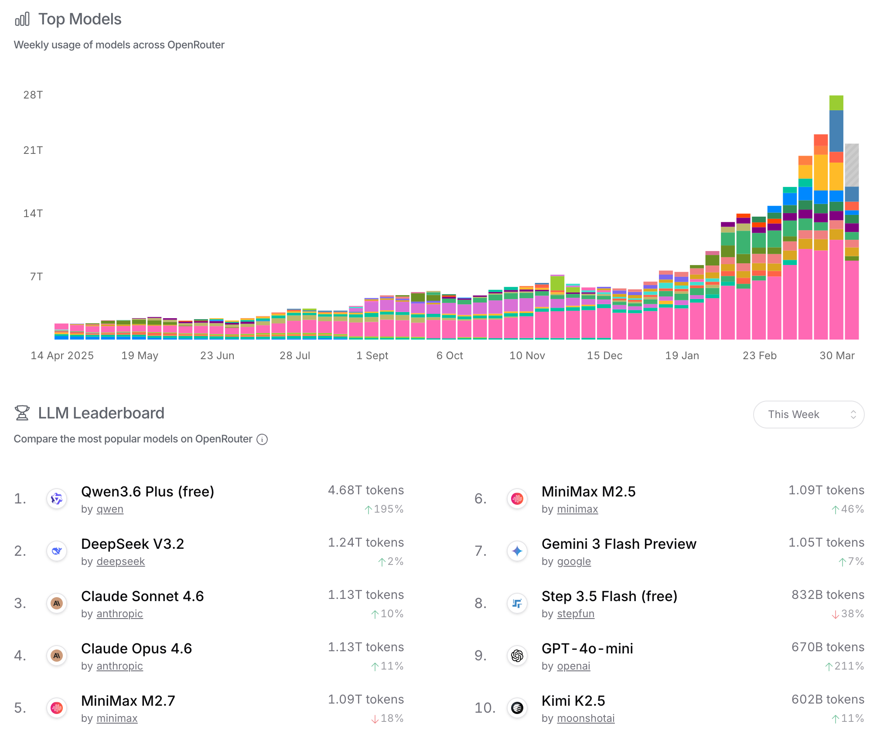894x748 pixels.
Task: Click the gray hatched bar for current week
Action: (852, 165)
